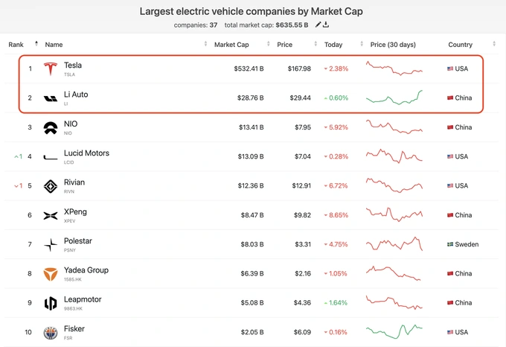Sort table by Rank arrows
Image resolution: width=506 pixels, height=347 pixels.
pos(36,44)
